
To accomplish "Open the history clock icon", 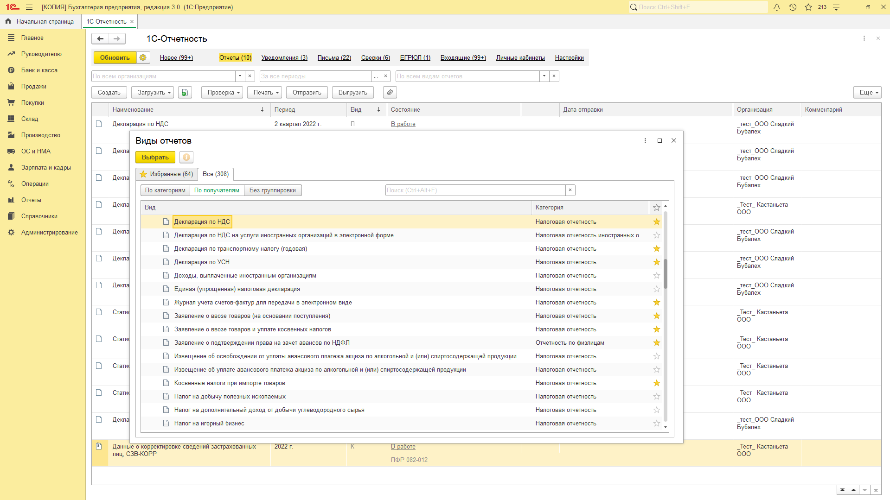I will click(x=793, y=7).
